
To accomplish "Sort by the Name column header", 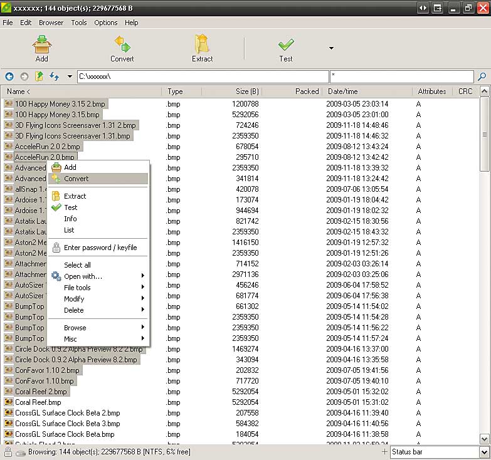I will 81,91.
